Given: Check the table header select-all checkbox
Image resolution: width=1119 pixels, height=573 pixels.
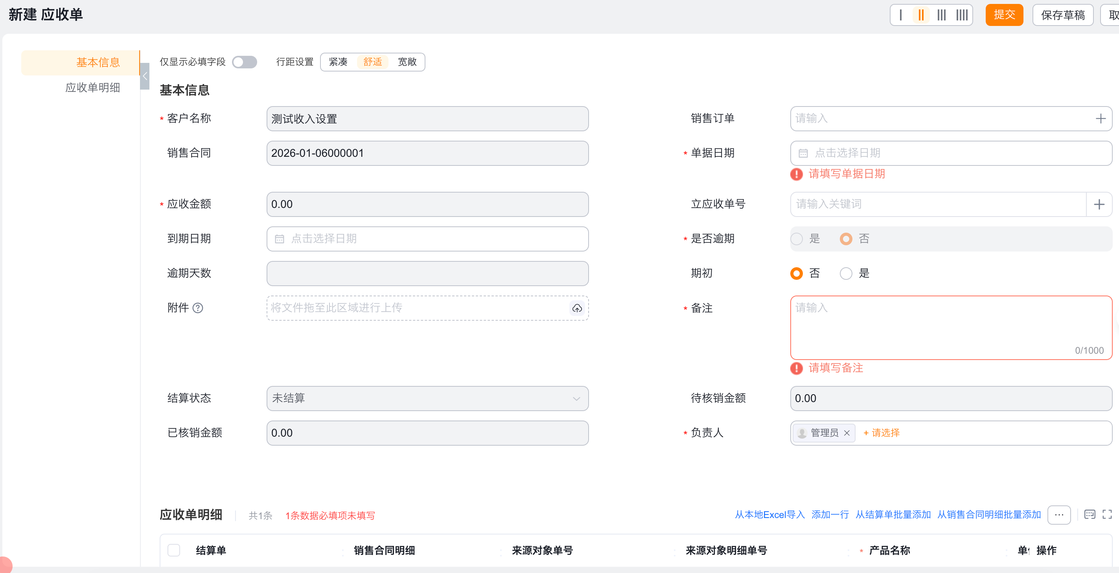Looking at the screenshot, I should (x=174, y=550).
